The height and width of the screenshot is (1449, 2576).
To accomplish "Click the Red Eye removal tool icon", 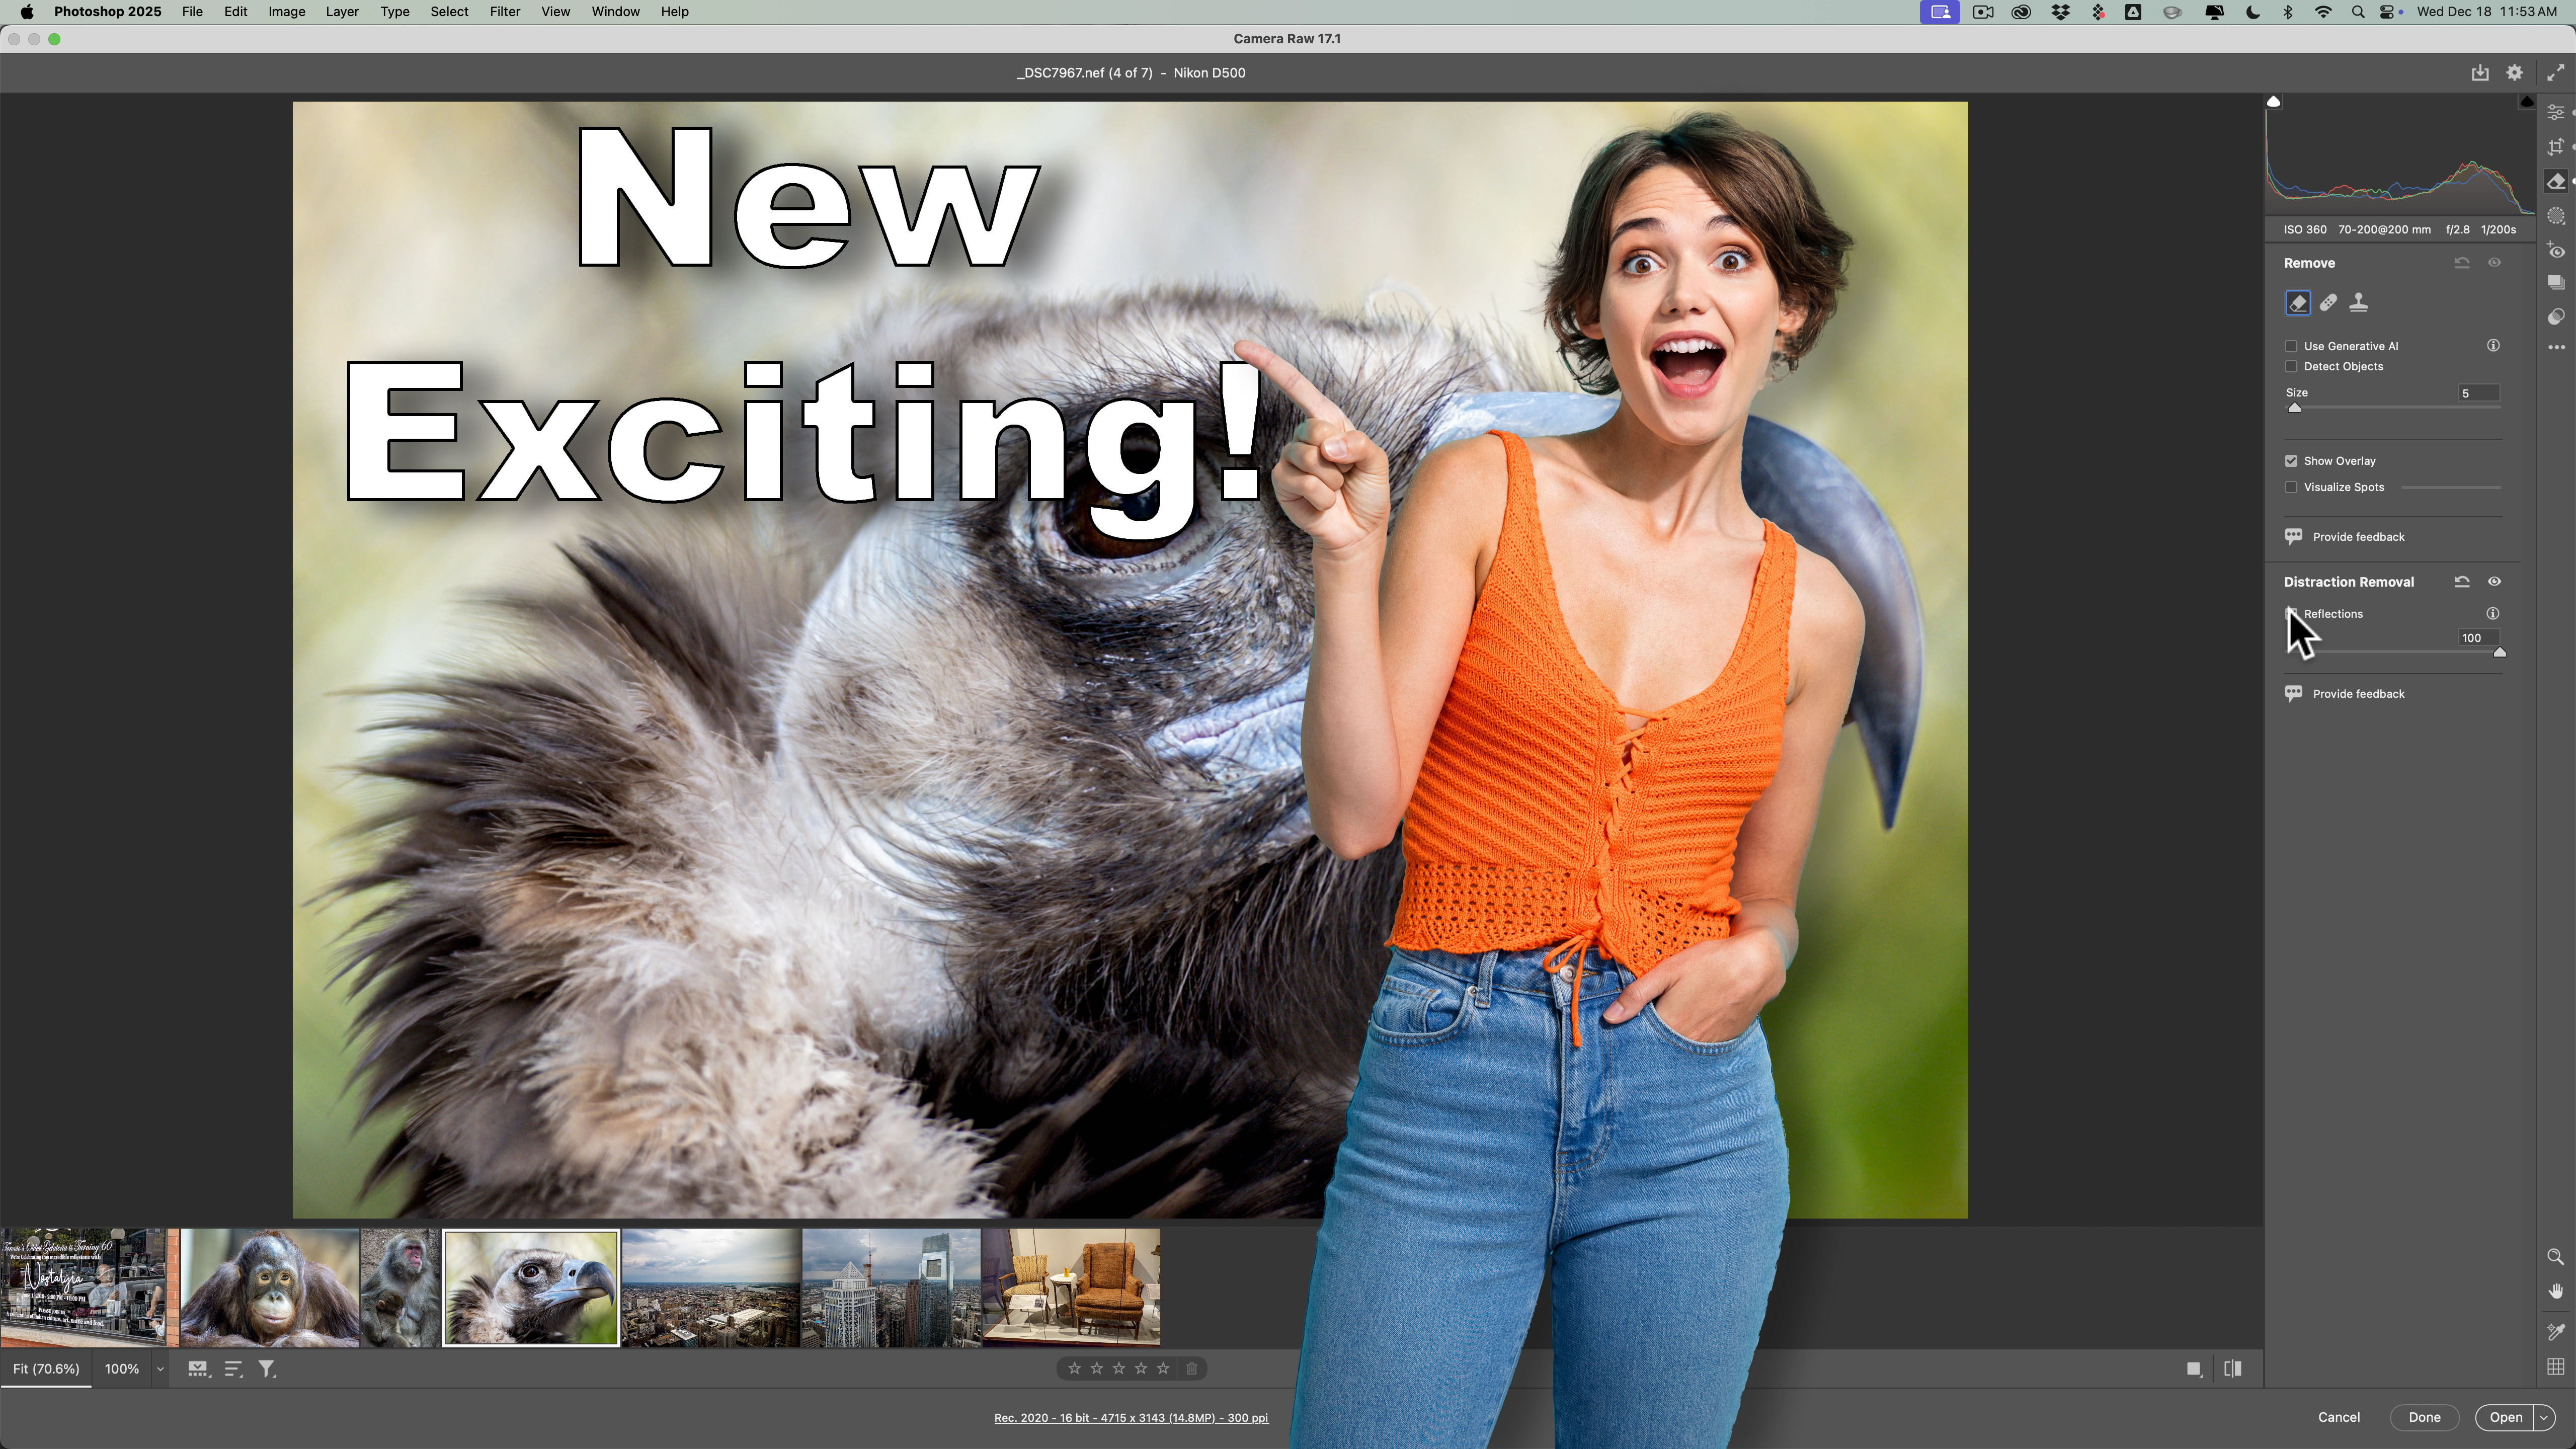I will click(x=2557, y=248).
